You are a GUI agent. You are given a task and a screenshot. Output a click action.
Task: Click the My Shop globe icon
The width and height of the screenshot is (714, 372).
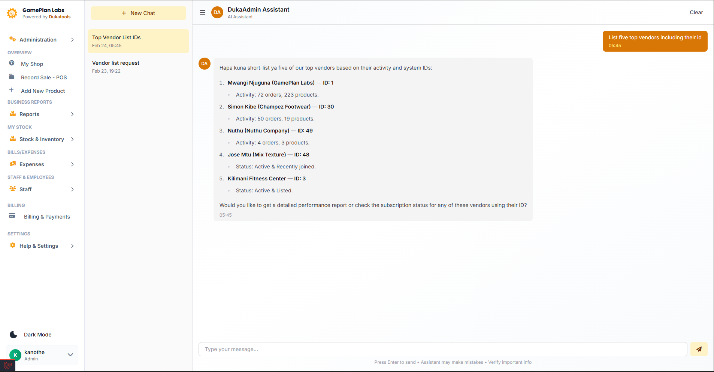tap(12, 63)
